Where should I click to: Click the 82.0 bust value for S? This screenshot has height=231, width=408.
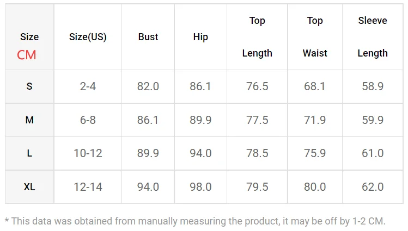148,86
